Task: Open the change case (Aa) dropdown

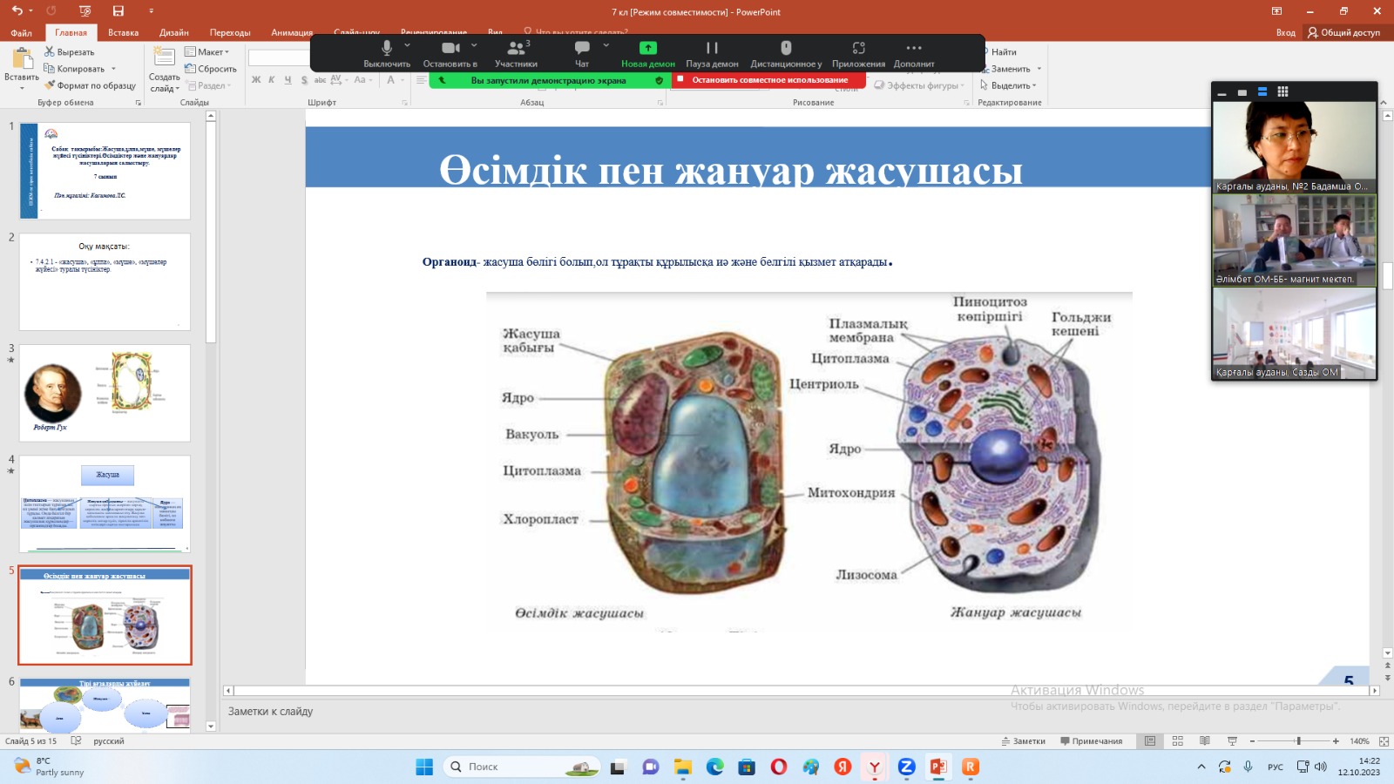Action: pos(362,80)
